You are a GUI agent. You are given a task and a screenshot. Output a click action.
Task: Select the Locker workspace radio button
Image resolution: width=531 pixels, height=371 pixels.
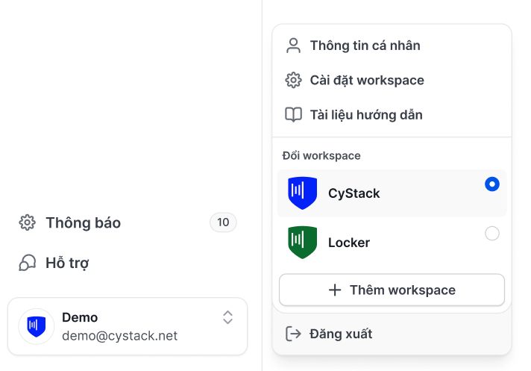coord(492,234)
